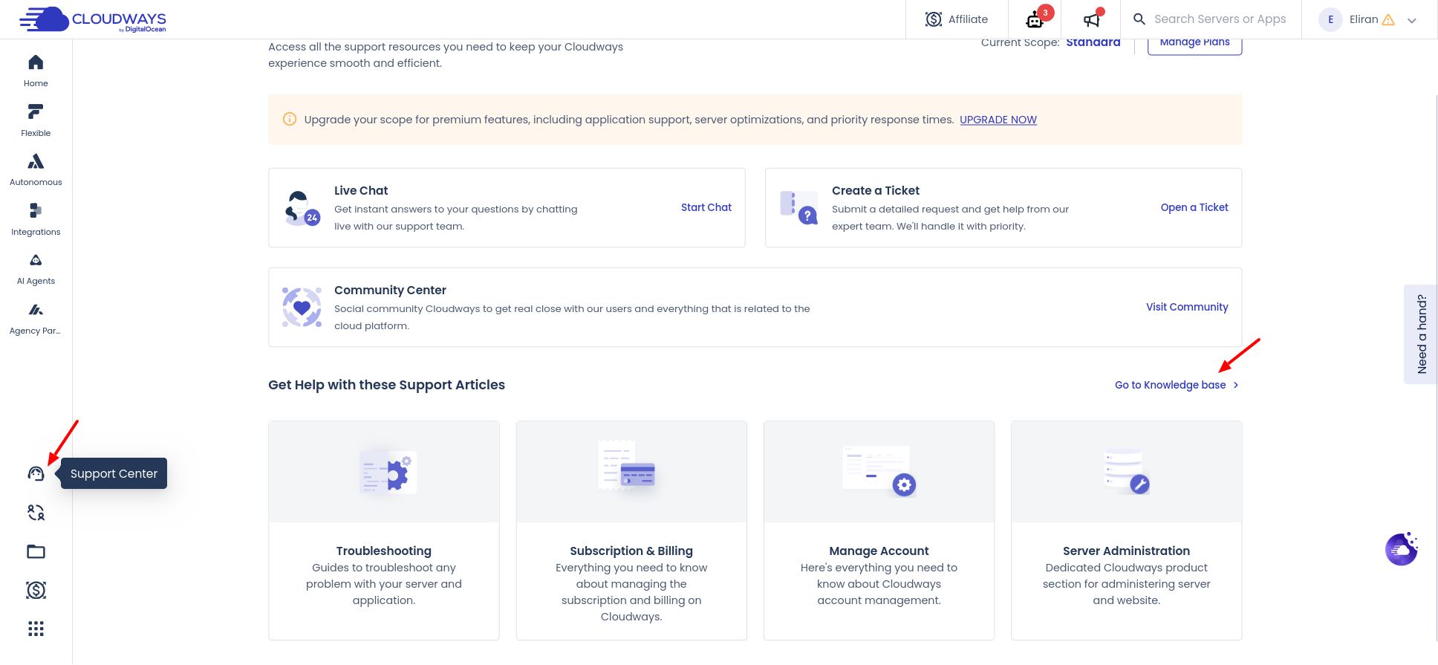1438x665 pixels.
Task: Click the sidebar dollar badge icon
Action: point(36,590)
